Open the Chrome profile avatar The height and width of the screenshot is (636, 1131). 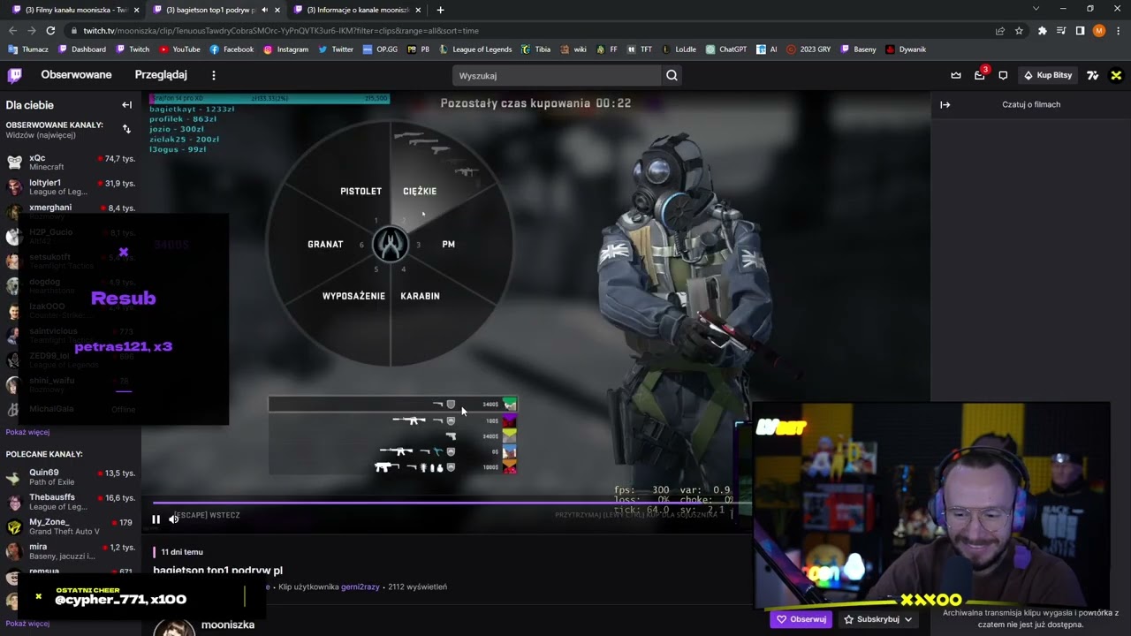(x=1099, y=30)
